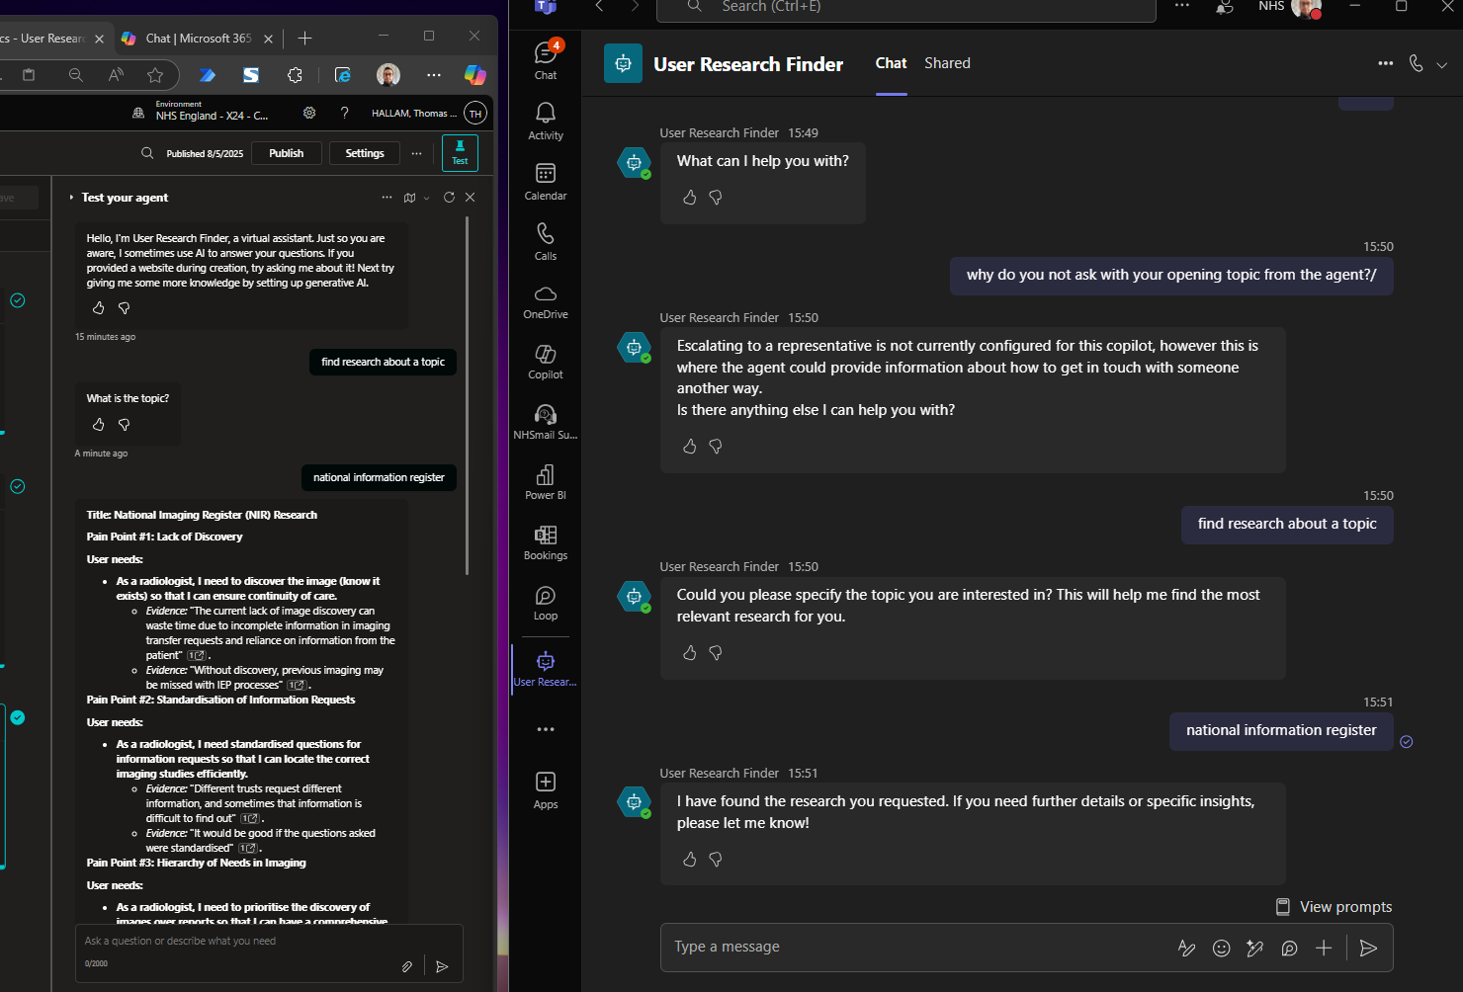The height and width of the screenshot is (992, 1463).
Task: Expand the call options chevron
Action: coord(1442,64)
